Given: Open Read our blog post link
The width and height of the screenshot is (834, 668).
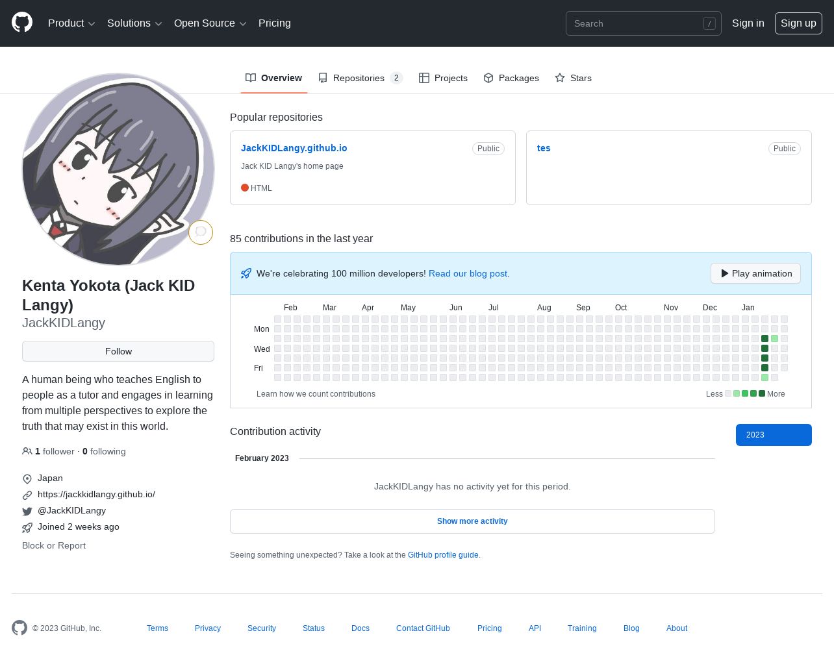Looking at the screenshot, I should click(469, 273).
